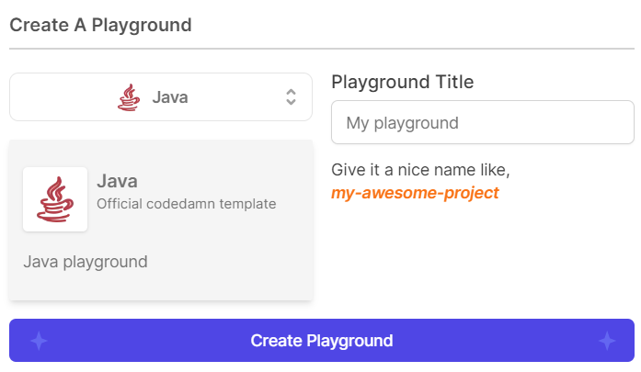641x372 pixels.
Task: Open the Java language selector dropdown
Action: [x=161, y=96]
